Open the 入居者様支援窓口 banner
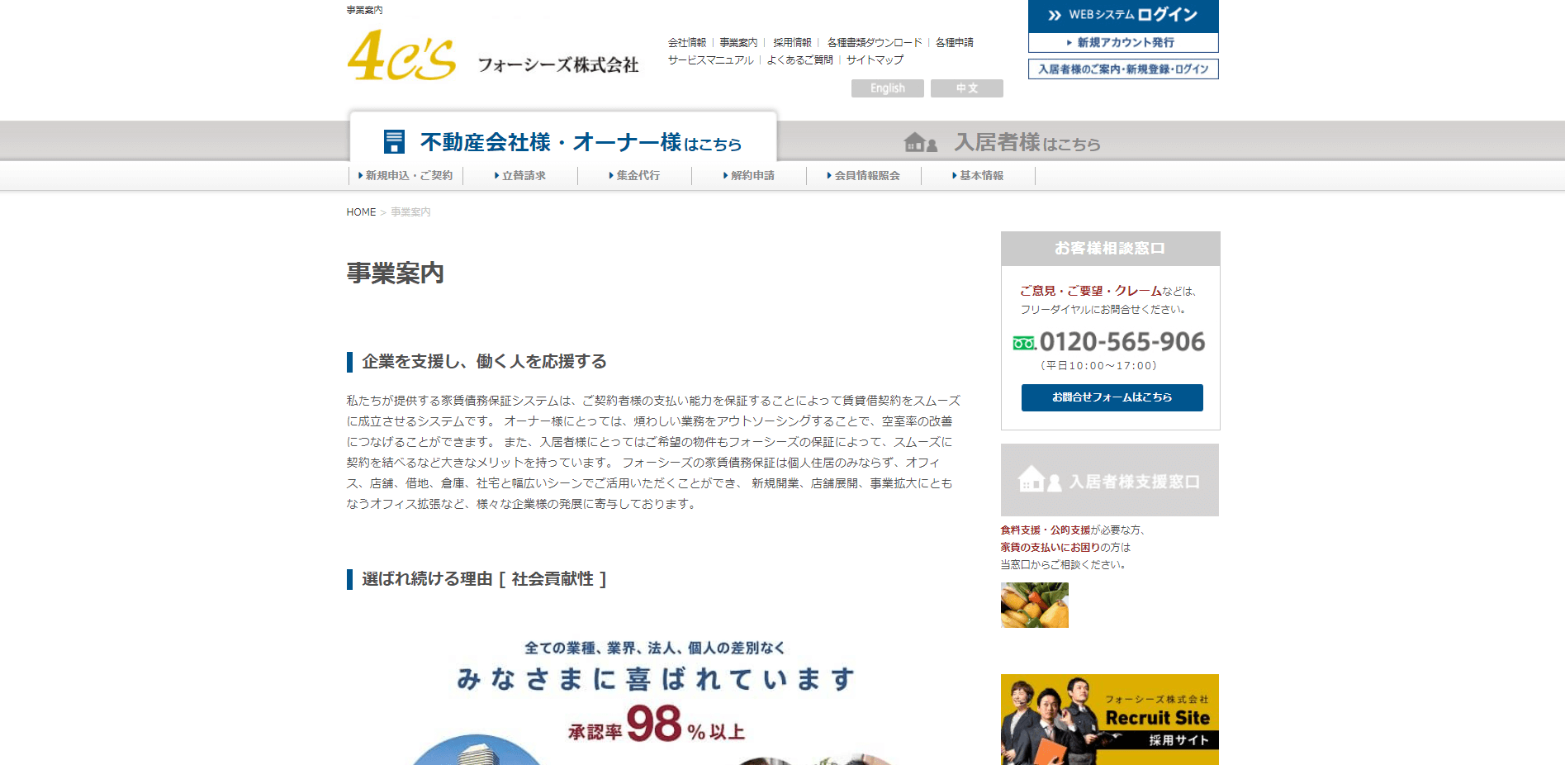This screenshot has height=765, width=1565. (x=1110, y=480)
